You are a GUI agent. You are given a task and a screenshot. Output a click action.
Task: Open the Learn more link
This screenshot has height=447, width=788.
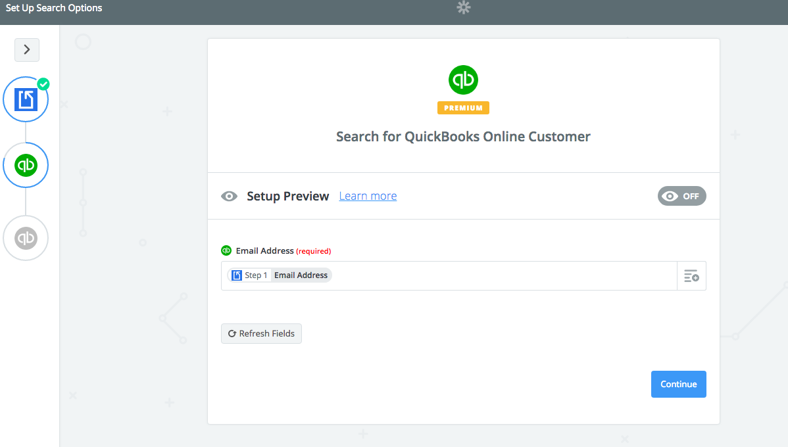[x=368, y=196]
